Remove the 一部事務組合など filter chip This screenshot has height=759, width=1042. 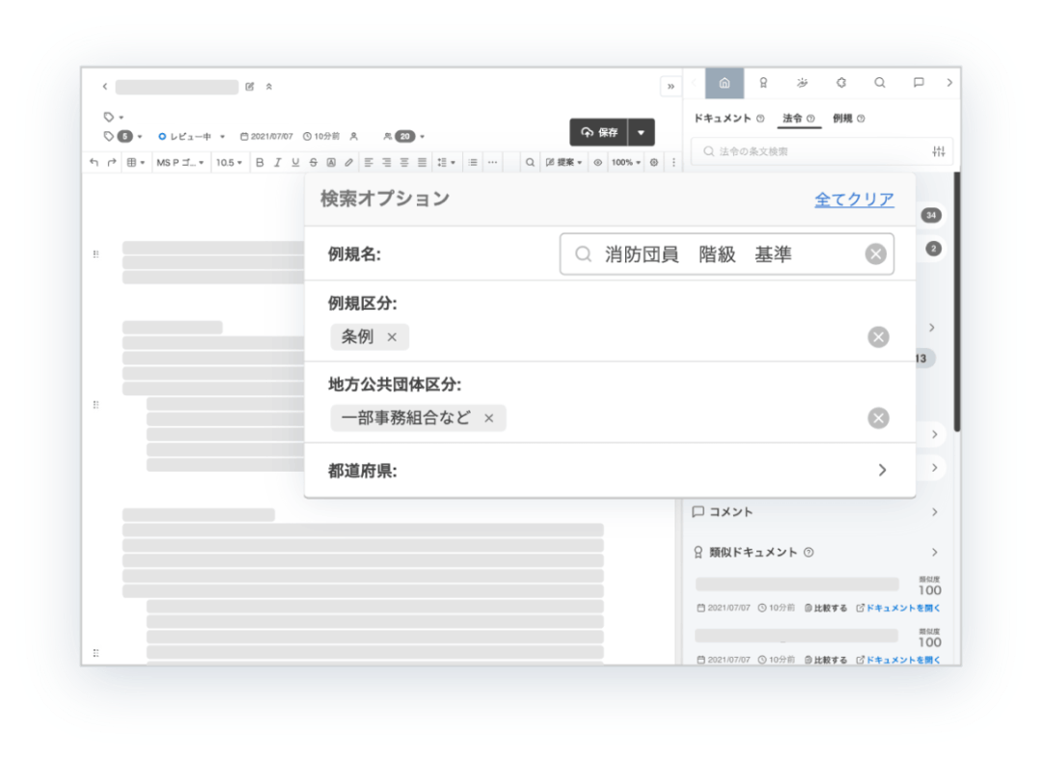[x=488, y=419]
